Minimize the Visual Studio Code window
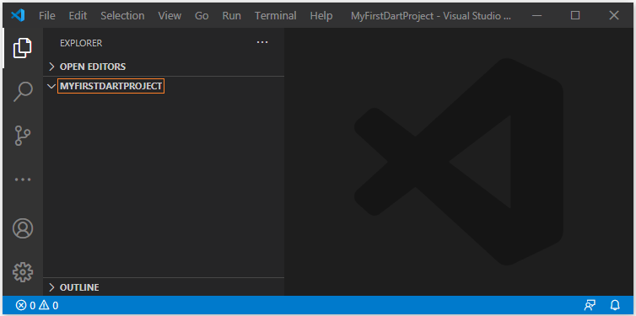This screenshot has width=636, height=316. (x=537, y=16)
